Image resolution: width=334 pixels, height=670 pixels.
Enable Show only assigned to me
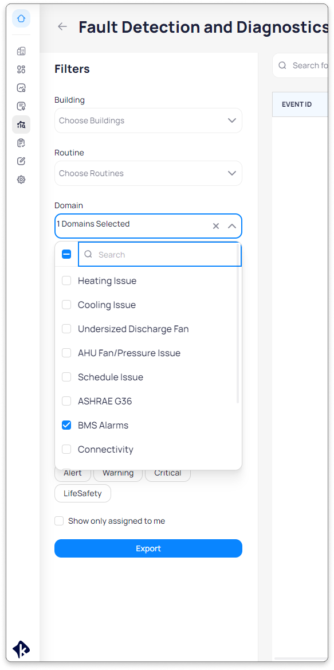click(59, 521)
